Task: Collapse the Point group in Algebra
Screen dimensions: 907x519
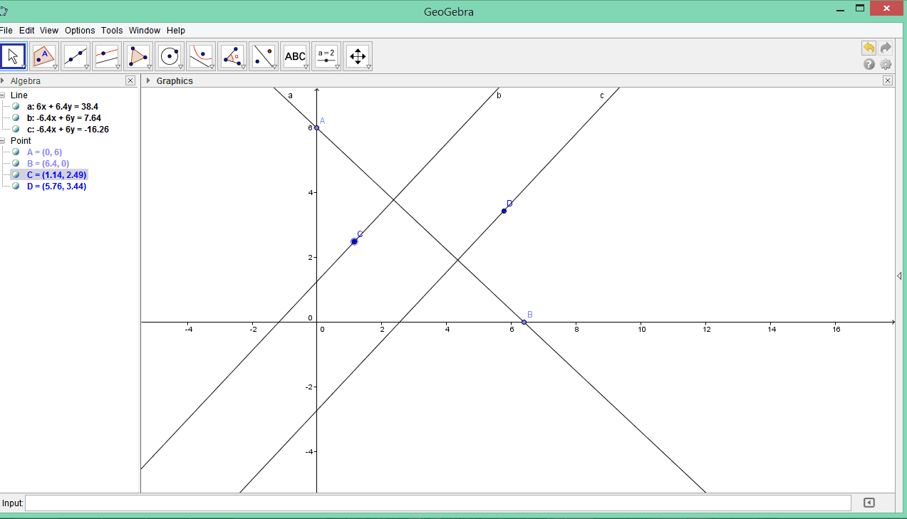Action: pos(3,140)
